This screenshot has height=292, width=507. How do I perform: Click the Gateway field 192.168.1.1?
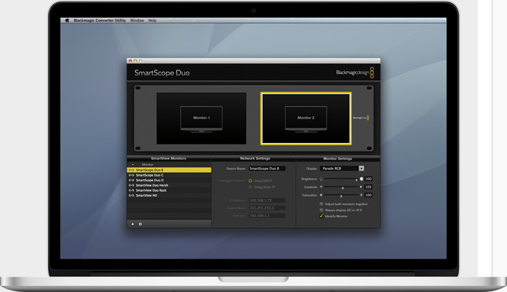(267, 216)
